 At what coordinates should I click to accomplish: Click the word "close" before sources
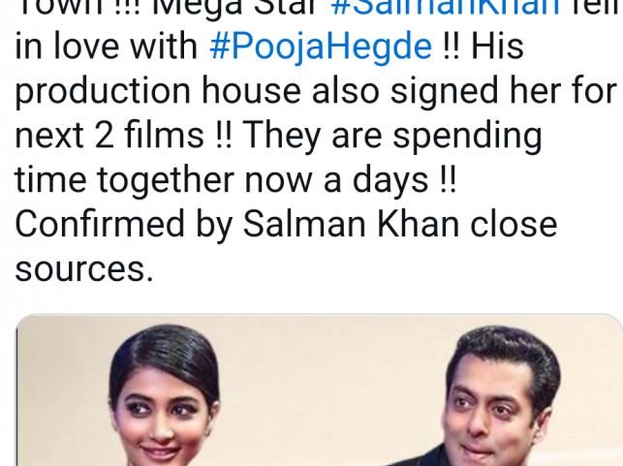pos(514,225)
